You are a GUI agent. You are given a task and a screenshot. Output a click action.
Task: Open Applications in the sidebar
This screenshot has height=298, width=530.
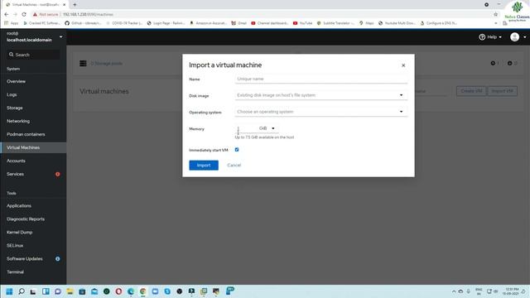pyautogui.click(x=19, y=206)
